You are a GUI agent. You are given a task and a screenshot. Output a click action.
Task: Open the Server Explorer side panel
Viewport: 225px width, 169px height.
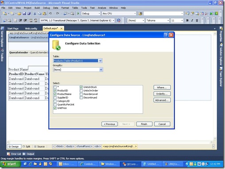(2, 37)
